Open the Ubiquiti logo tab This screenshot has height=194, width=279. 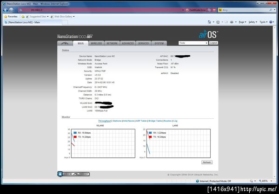pos(65,43)
